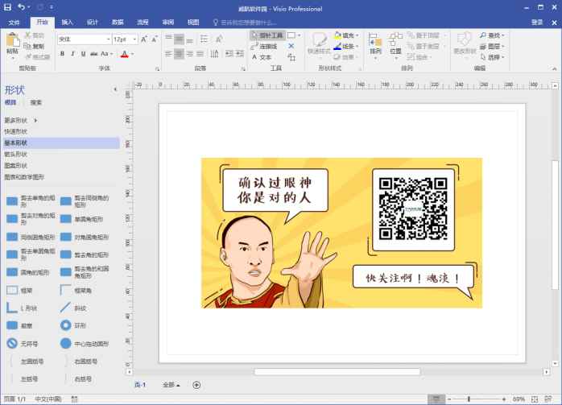Click the Increase Indent icon
The height and width of the screenshot is (405, 562).
(x=240, y=54)
